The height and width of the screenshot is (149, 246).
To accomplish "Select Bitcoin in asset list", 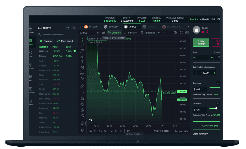I will point(57,56).
